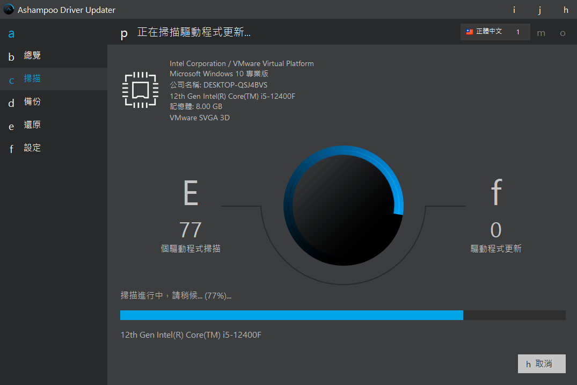
Task: Open the 總覽 page in the sidebar
Action: pos(54,56)
